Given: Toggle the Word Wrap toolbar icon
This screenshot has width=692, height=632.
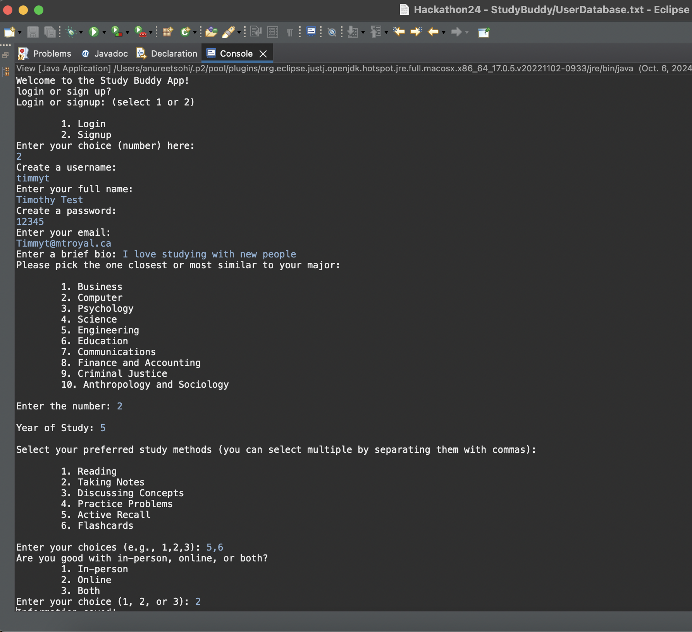Looking at the screenshot, I should click(x=256, y=32).
